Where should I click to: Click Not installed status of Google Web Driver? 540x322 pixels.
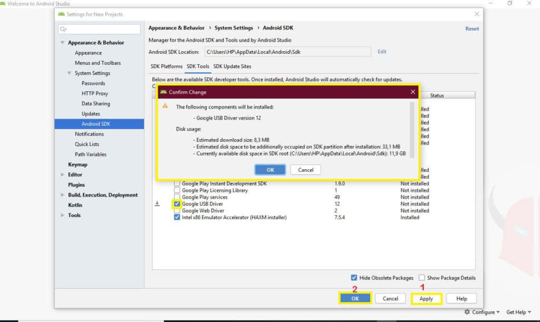[x=414, y=211]
